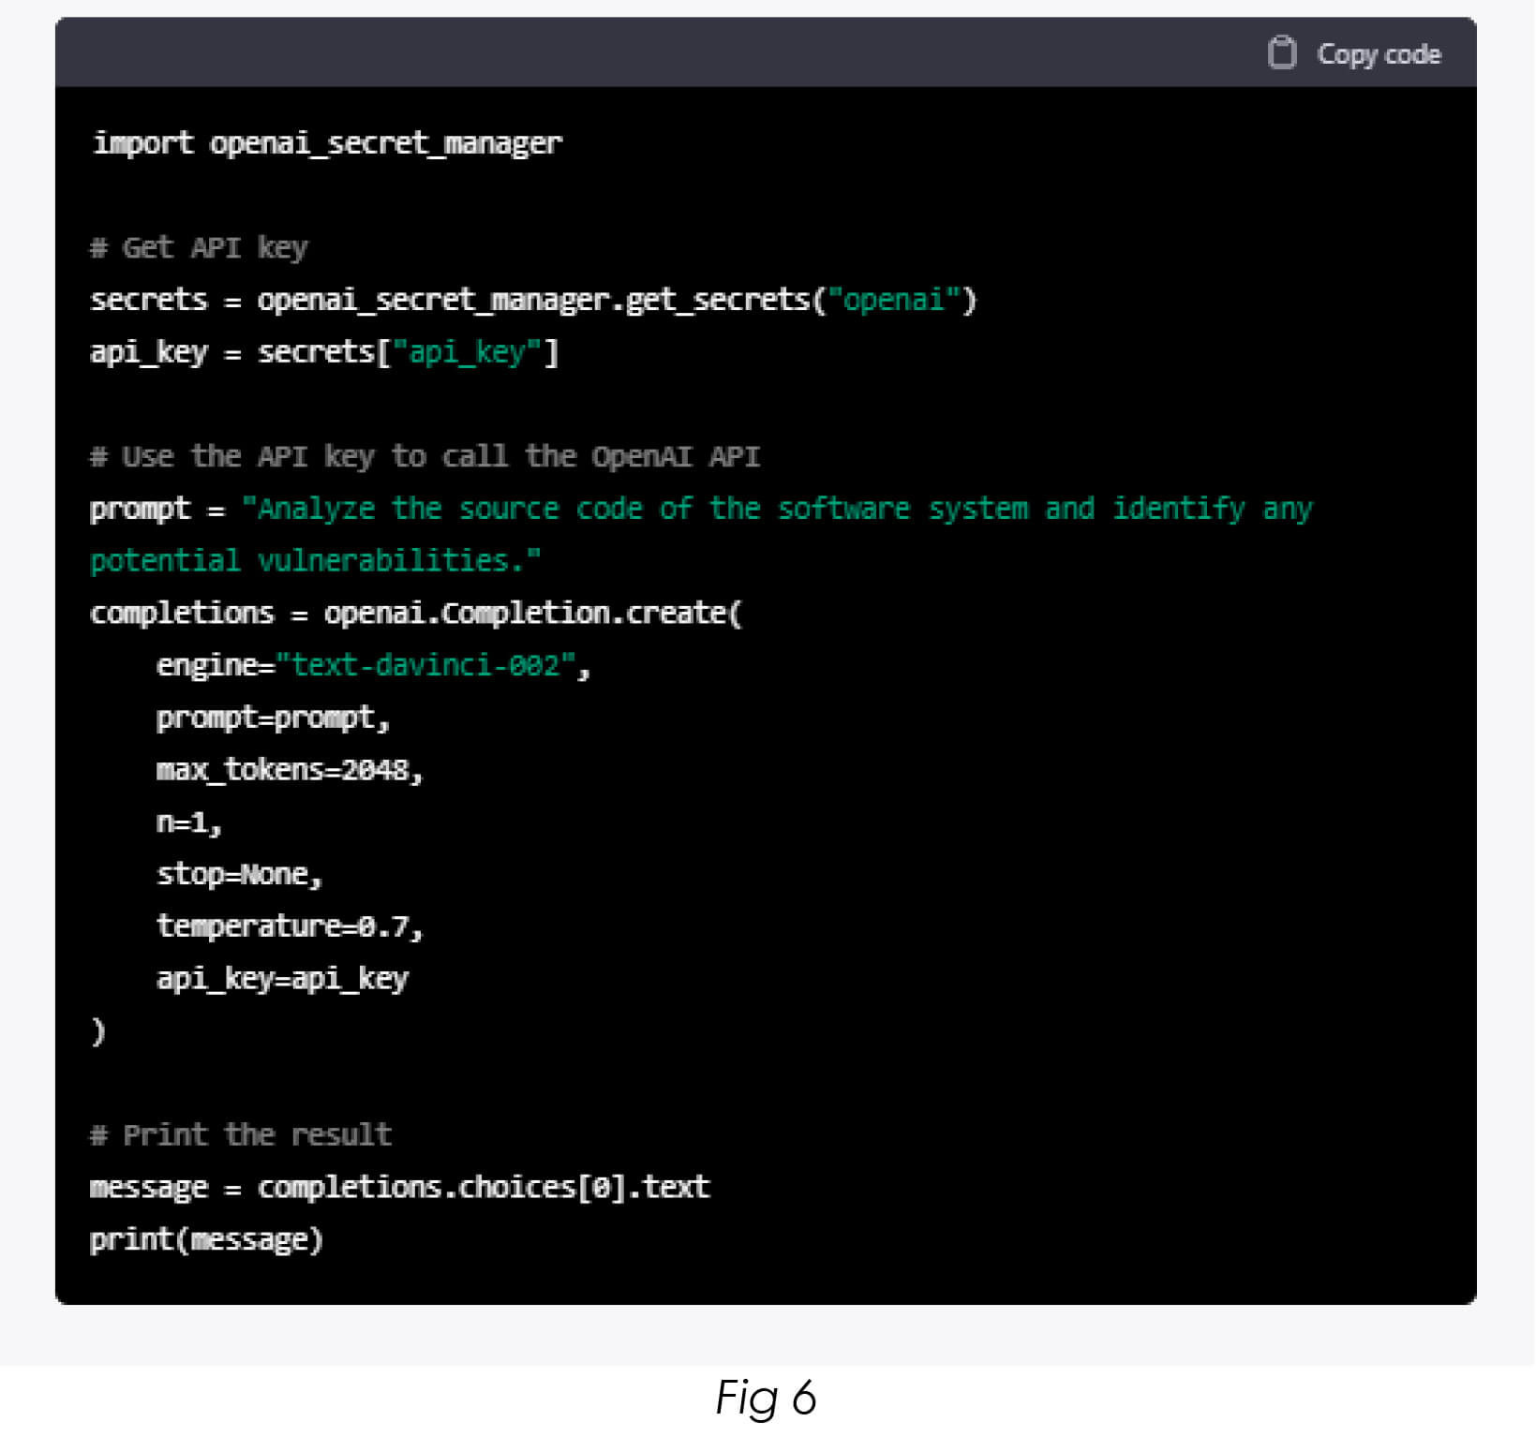The height and width of the screenshot is (1451, 1536).
Task: Click the line 'api_key=api_key'
Action: (282, 979)
